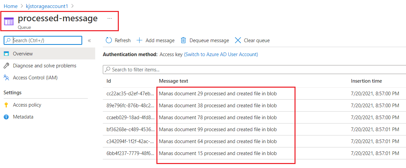Screen dimensions: 406x168
Task: Click the Manas document 38 processed message text
Action: pyautogui.click(x=218, y=106)
